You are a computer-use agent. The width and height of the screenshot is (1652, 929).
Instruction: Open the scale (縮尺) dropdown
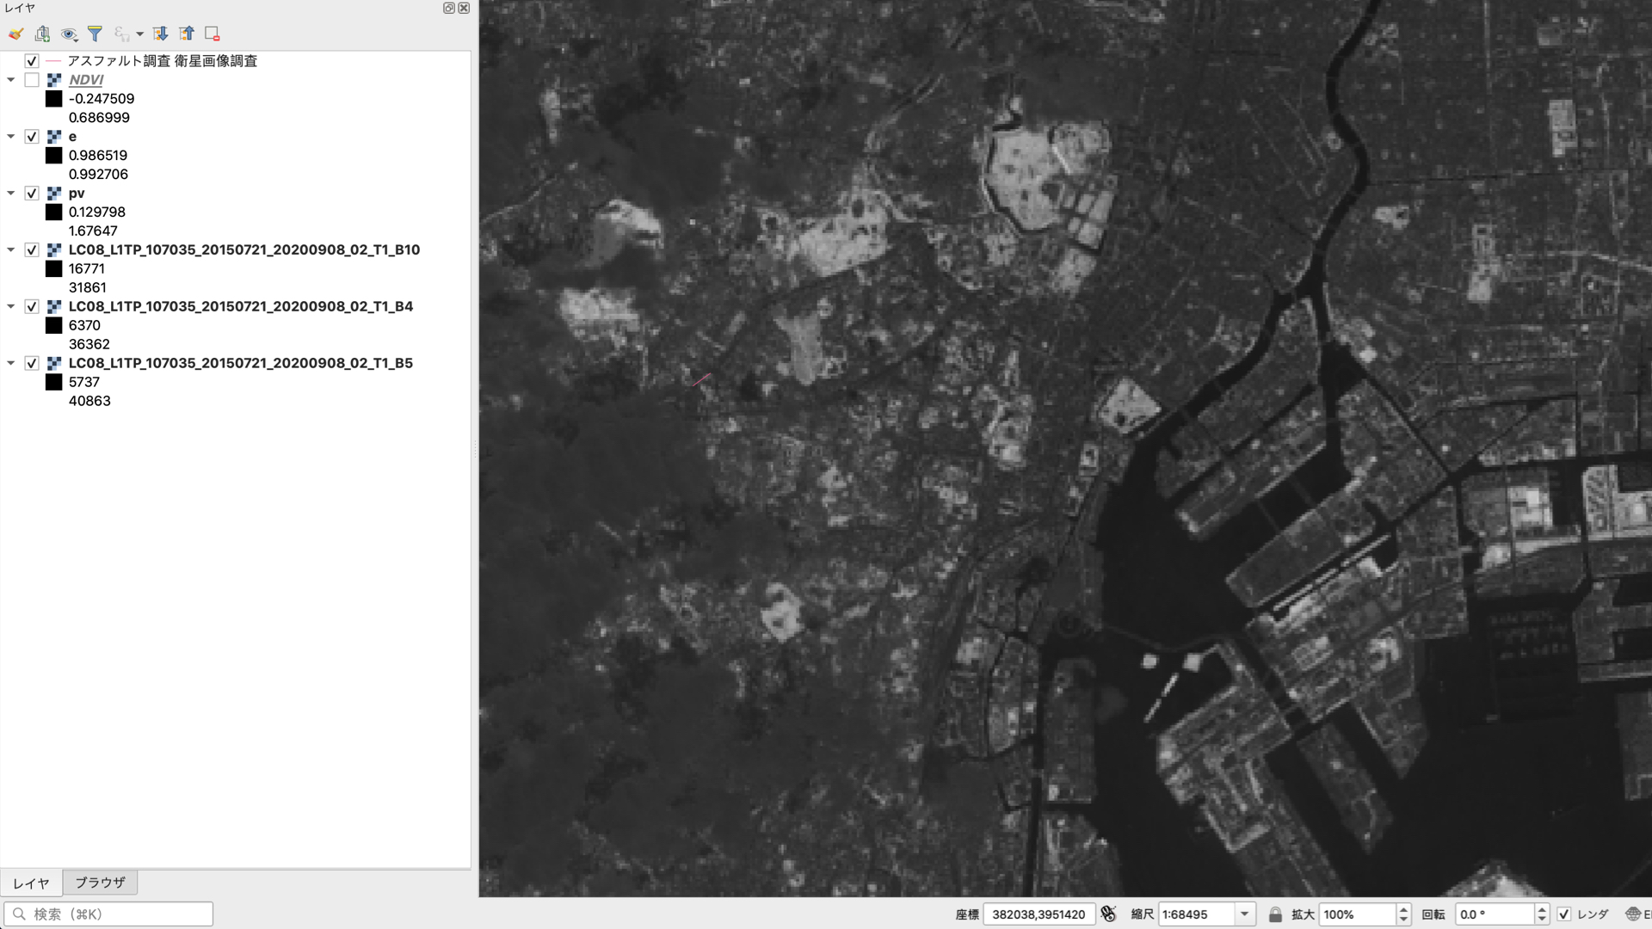[1244, 914]
